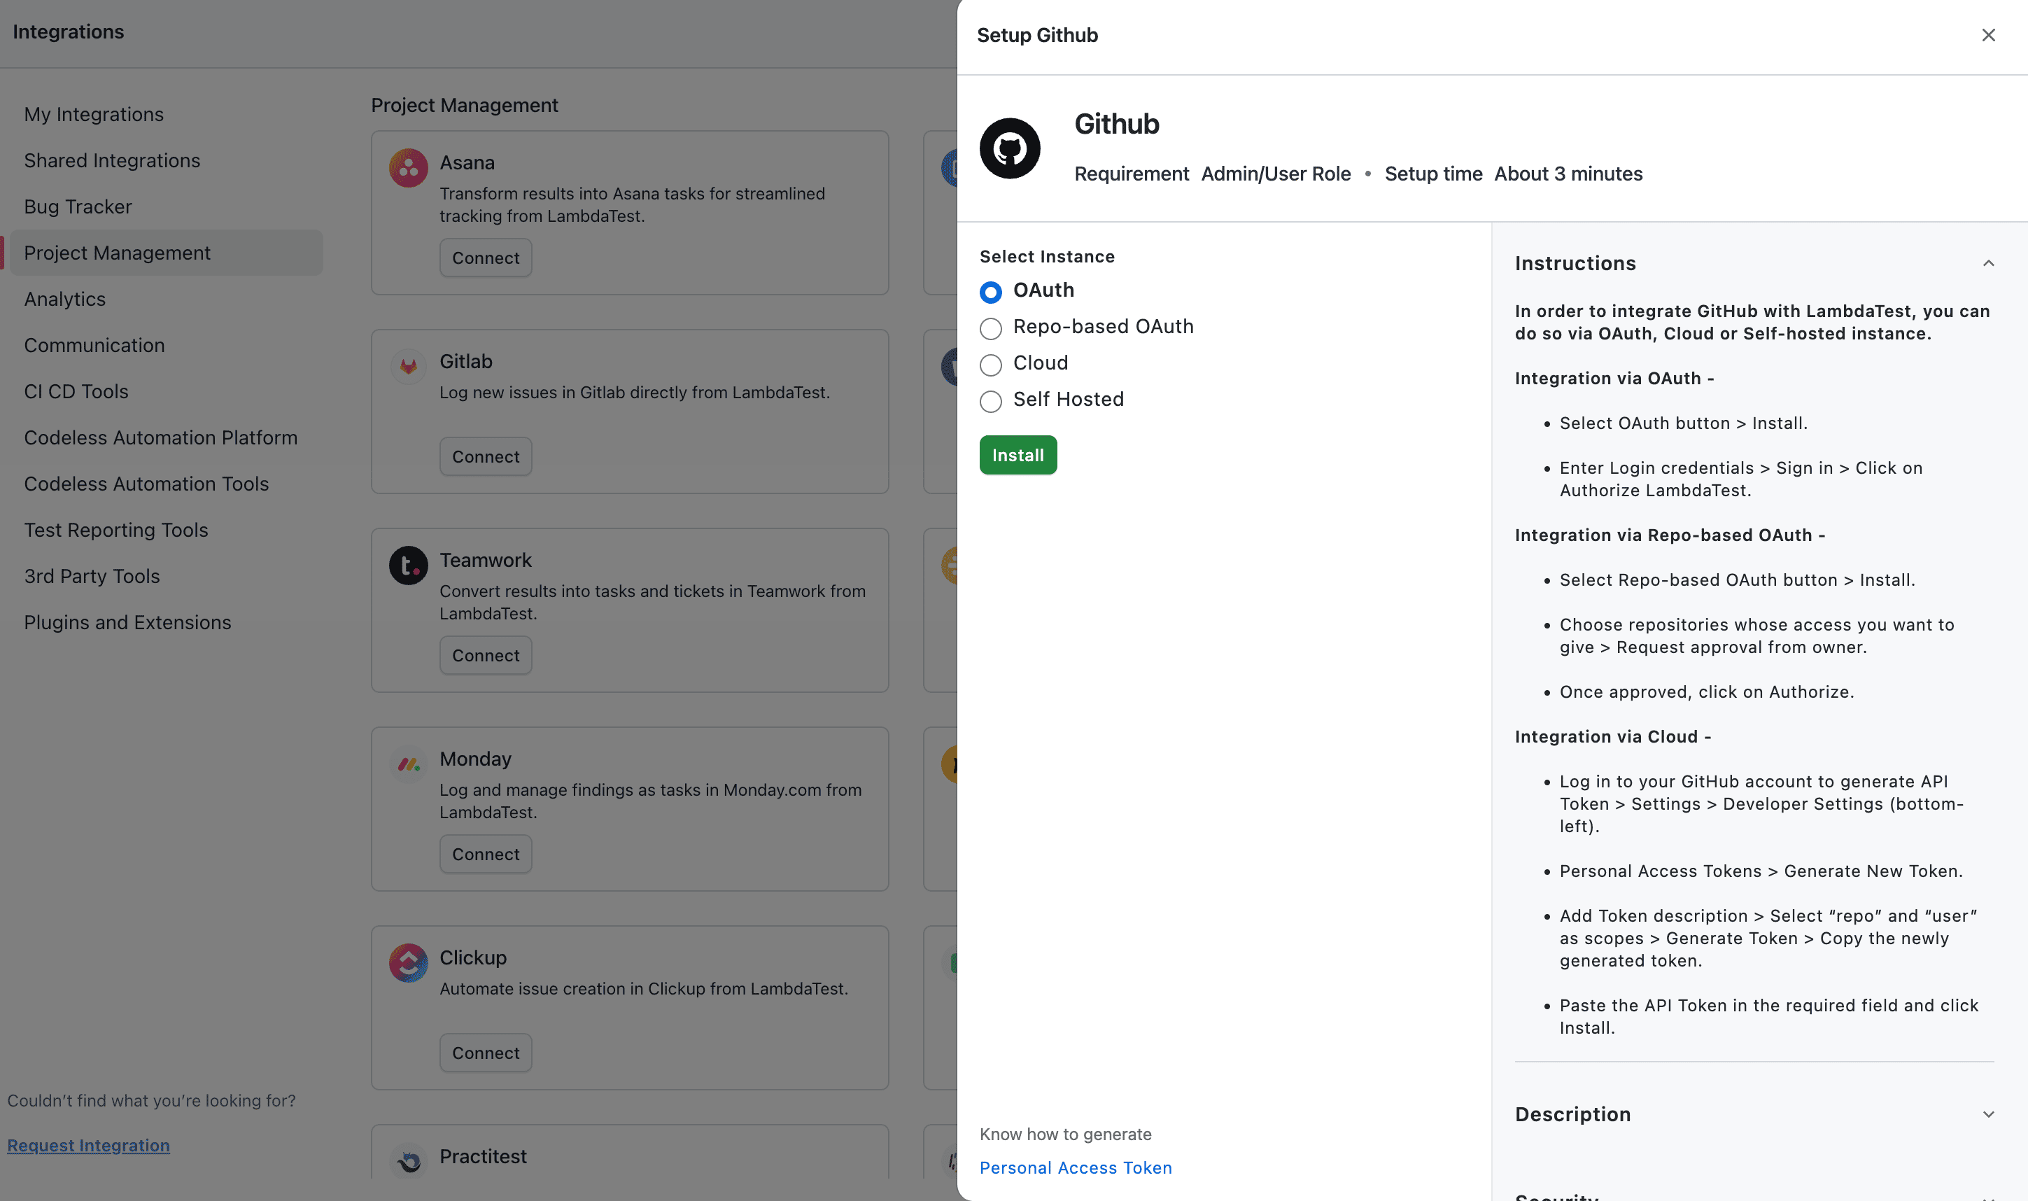Close the Setup Github panel

pyautogui.click(x=1987, y=36)
